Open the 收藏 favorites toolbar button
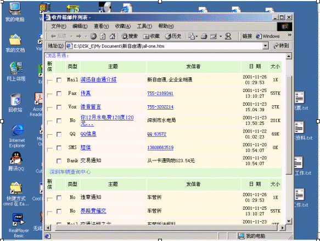 [151, 36]
